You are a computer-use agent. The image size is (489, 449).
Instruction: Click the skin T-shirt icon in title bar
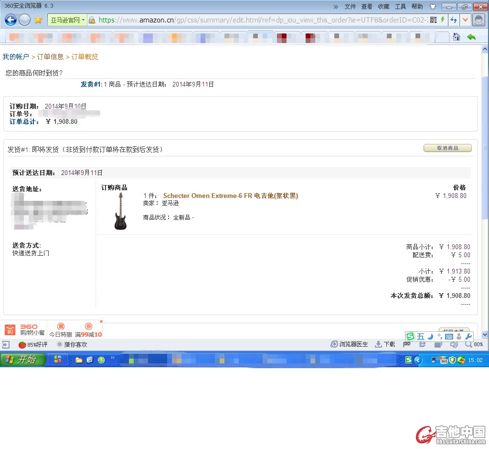click(x=433, y=7)
